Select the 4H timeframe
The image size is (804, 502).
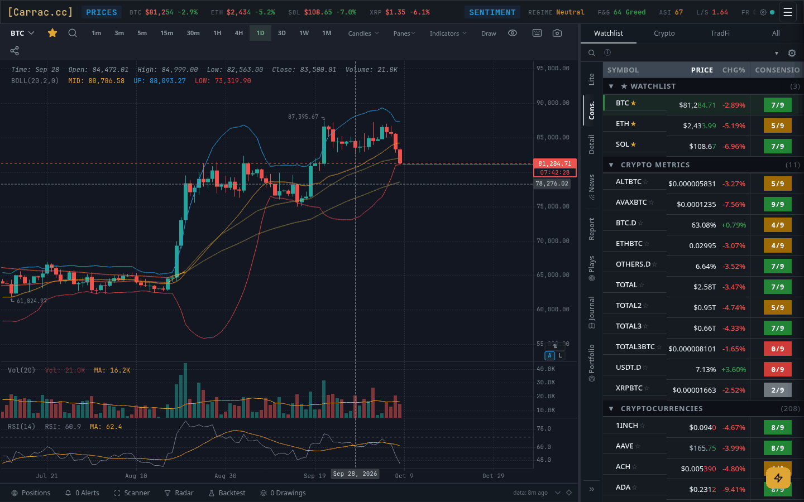[x=239, y=33]
